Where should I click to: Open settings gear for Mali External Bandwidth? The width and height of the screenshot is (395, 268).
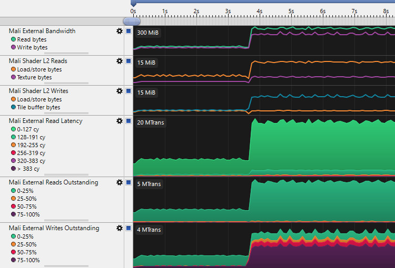tap(120, 31)
